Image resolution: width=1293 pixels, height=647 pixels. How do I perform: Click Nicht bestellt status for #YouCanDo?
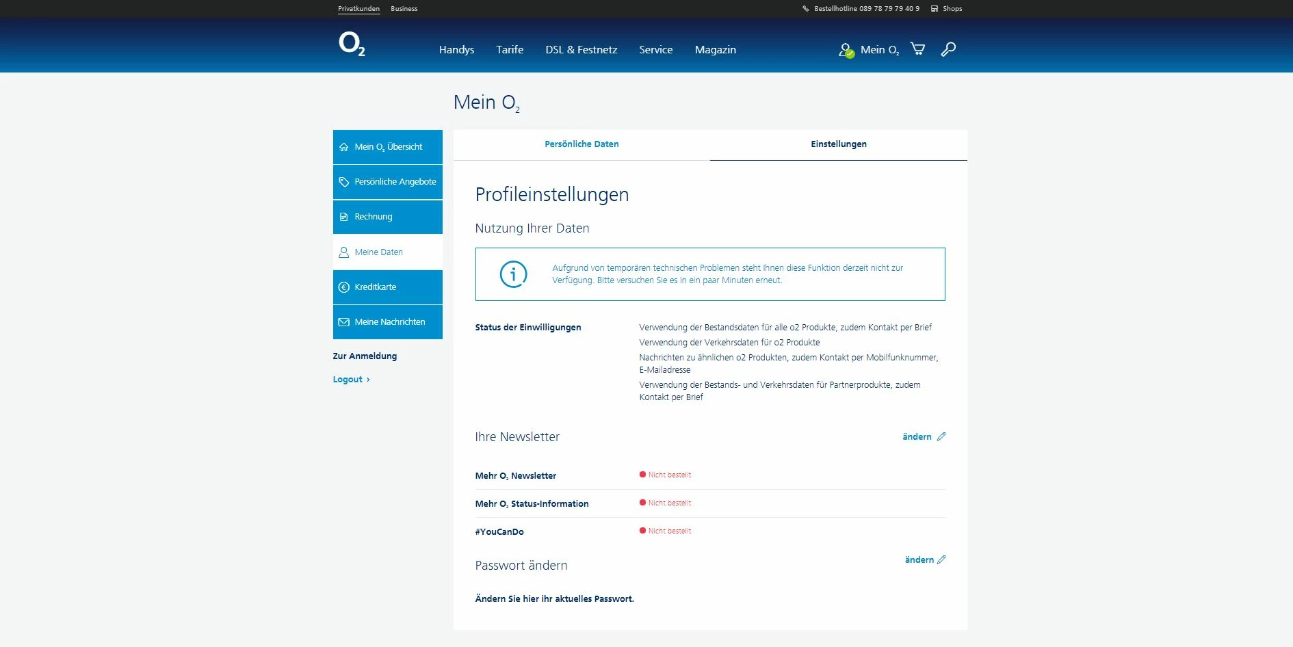coord(670,531)
